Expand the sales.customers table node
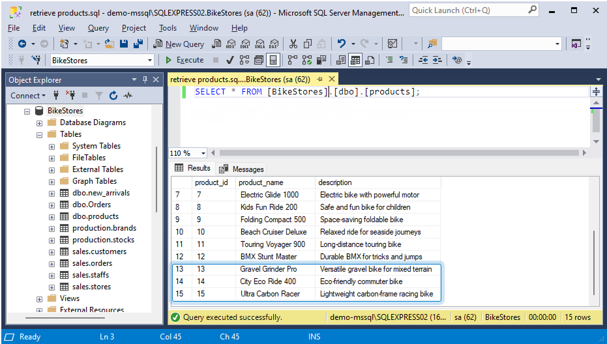Screen dimensions: 607x344 point(52,252)
